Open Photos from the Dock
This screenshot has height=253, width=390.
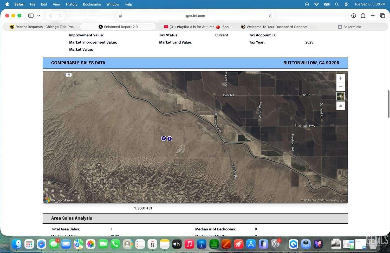click(91, 244)
